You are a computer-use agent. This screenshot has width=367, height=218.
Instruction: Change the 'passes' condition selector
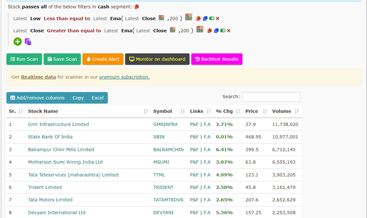pyautogui.click(x=31, y=7)
